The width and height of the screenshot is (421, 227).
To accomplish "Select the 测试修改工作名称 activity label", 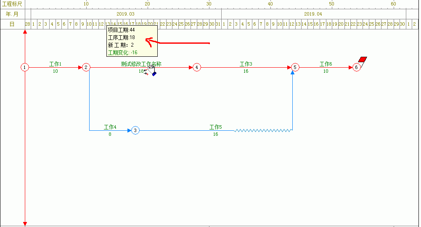I will [x=141, y=64].
